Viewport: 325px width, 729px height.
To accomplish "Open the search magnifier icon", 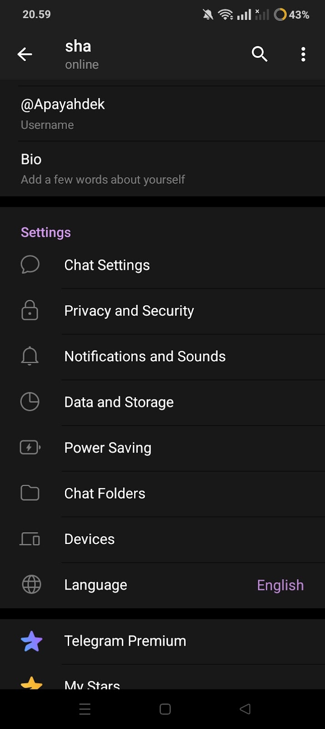I will tap(260, 54).
